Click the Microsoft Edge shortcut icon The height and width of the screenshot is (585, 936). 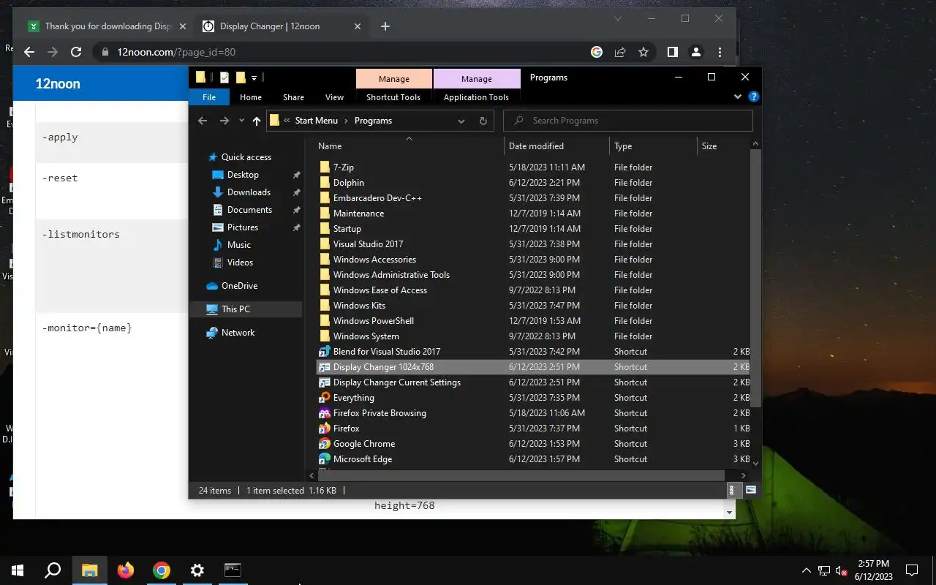(x=325, y=459)
